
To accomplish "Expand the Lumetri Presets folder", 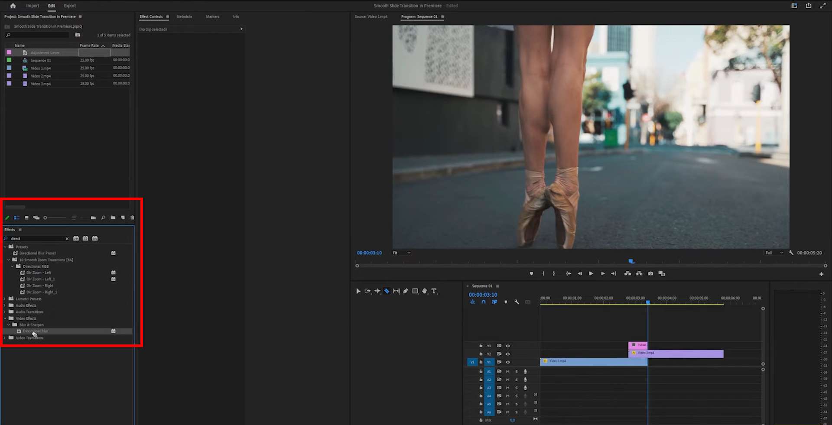I will [x=5, y=299].
